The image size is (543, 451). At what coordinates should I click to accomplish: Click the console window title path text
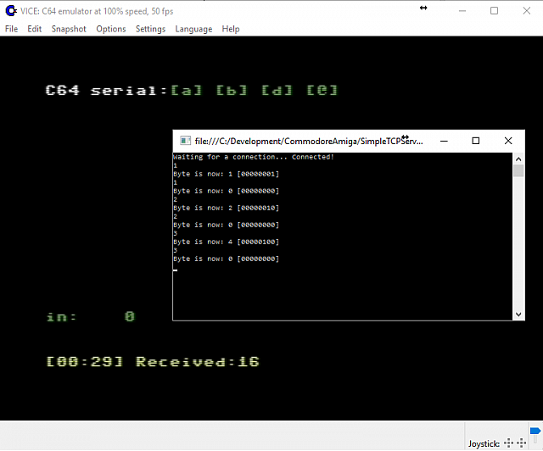[309, 142]
